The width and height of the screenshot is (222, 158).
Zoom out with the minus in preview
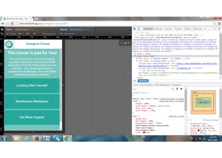[x=122, y=43]
